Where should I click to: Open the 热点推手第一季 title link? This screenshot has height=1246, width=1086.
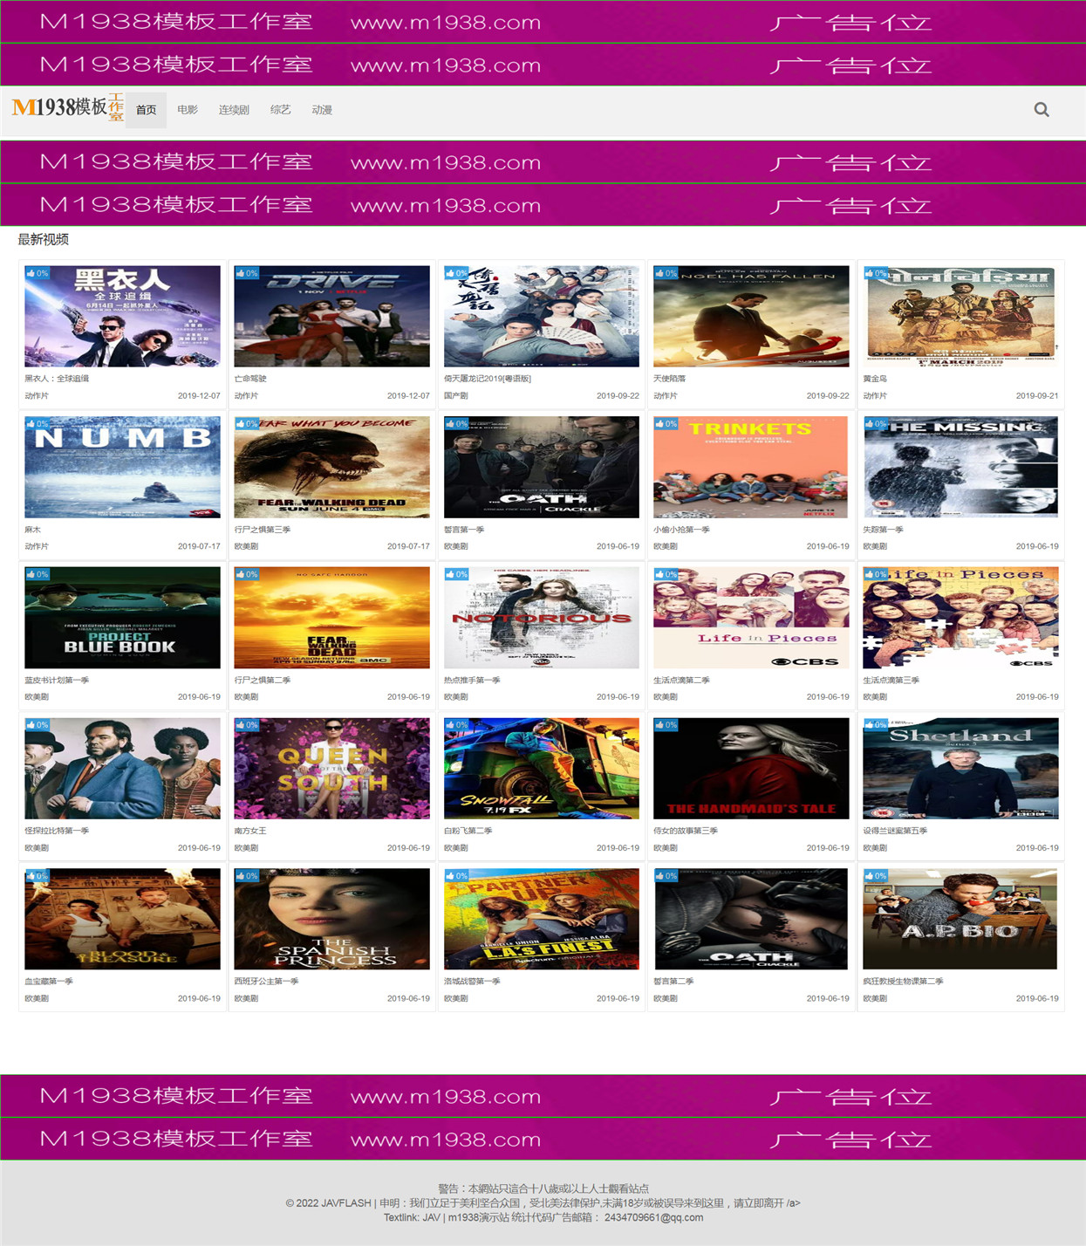tap(472, 680)
